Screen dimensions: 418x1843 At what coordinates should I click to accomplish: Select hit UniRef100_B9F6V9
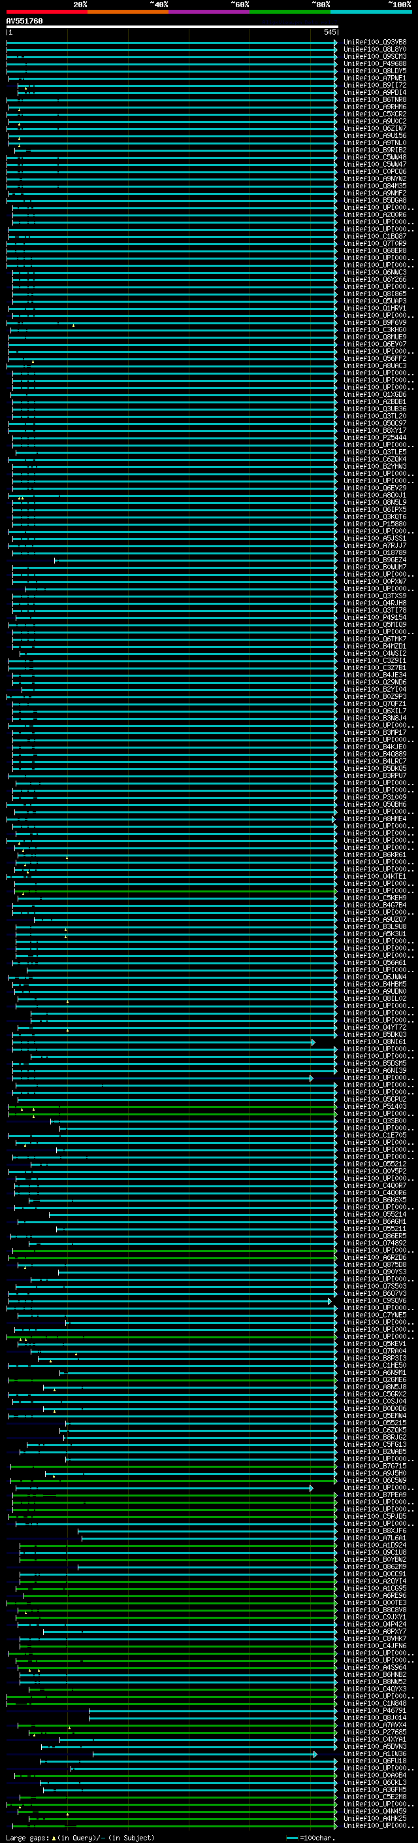coord(375,323)
